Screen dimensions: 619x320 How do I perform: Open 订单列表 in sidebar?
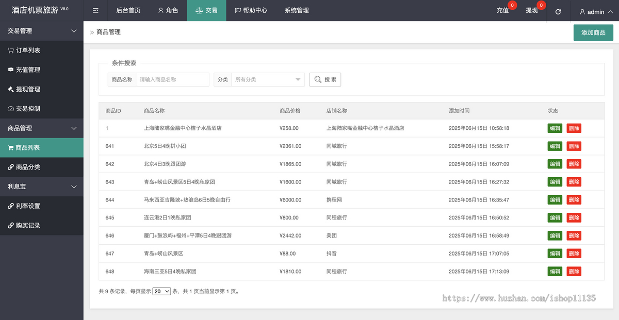point(42,50)
